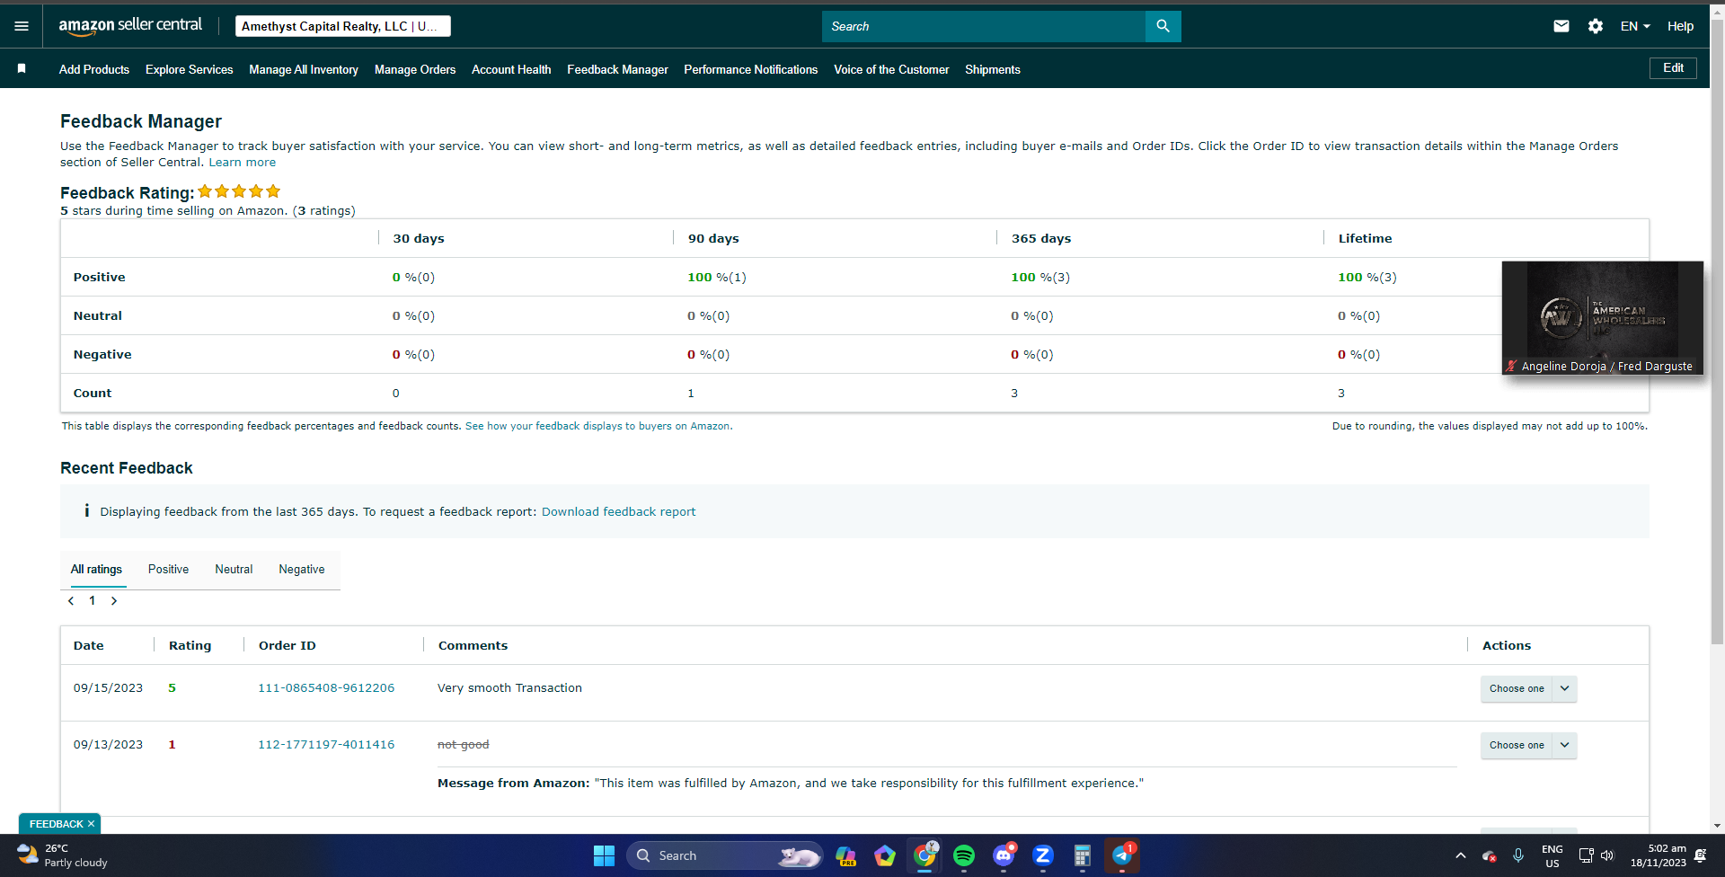Click Download feedback report link
Viewport: 1725px width, 877px height.
(618, 512)
